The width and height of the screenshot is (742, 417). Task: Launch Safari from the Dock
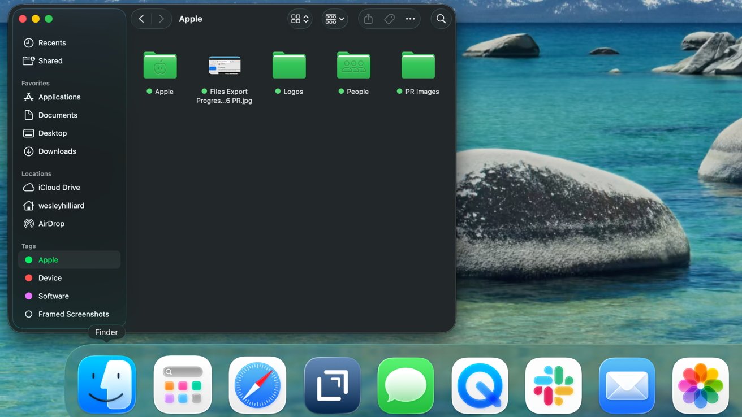pyautogui.click(x=257, y=385)
